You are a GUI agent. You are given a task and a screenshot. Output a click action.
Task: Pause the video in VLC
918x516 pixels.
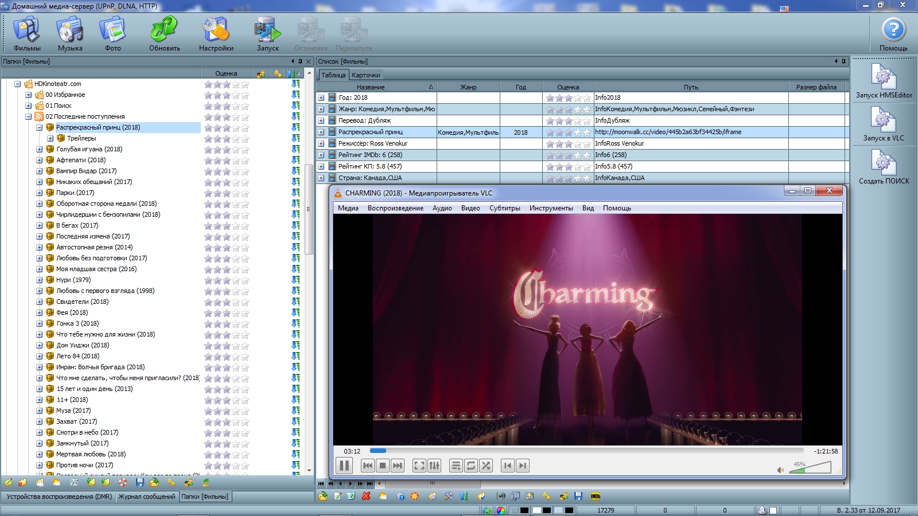click(344, 466)
